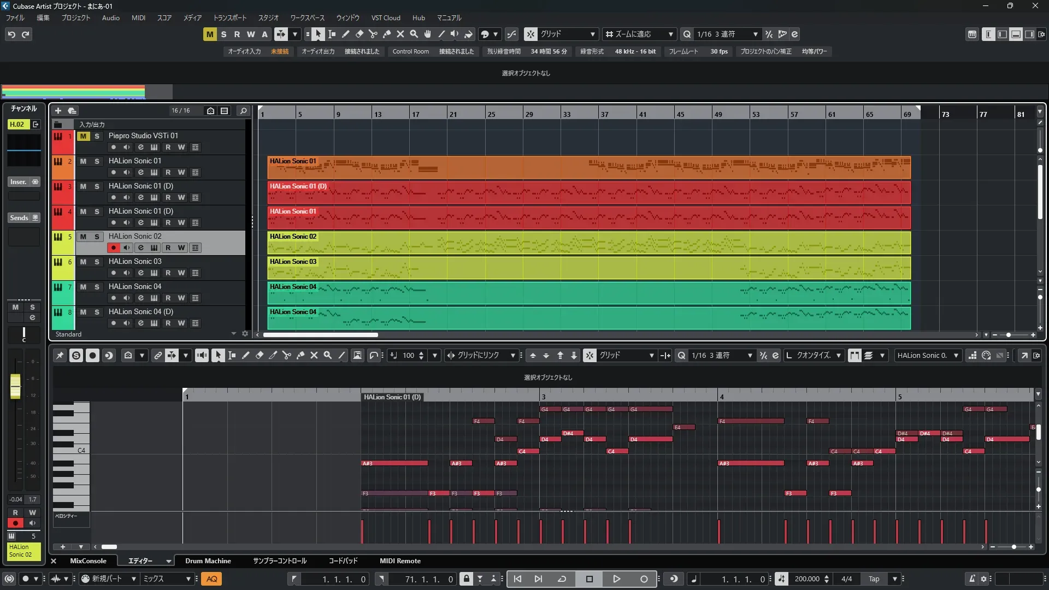The width and height of the screenshot is (1049, 590).
Task: Click the channel volume fader handle
Action: (x=15, y=386)
